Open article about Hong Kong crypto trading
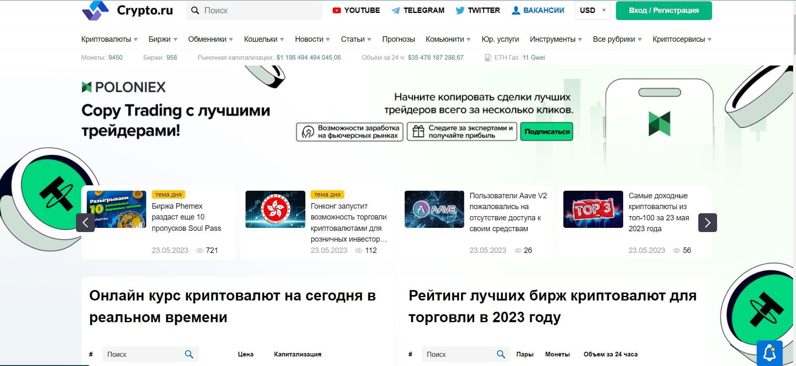The height and width of the screenshot is (366, 796). [349, 222]
